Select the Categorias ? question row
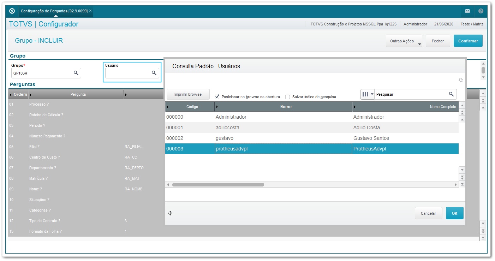The image size is (495, 261). coord(86,210)
